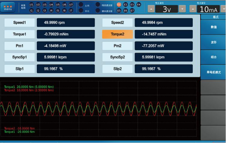Click the Slip2 99.1667 % value
Image resolution: width=226 pixels, height=143 pixels.
tap(164, 69)
